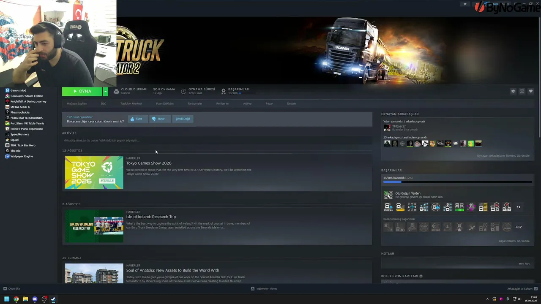541x304 pixels.
Task: Open friend THEozc2n profile
Action: tap(399, 126)
